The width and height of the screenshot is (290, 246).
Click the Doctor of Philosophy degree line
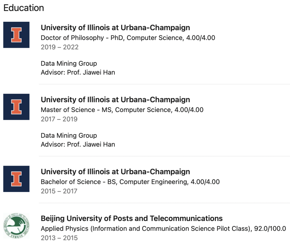[128, 38]
